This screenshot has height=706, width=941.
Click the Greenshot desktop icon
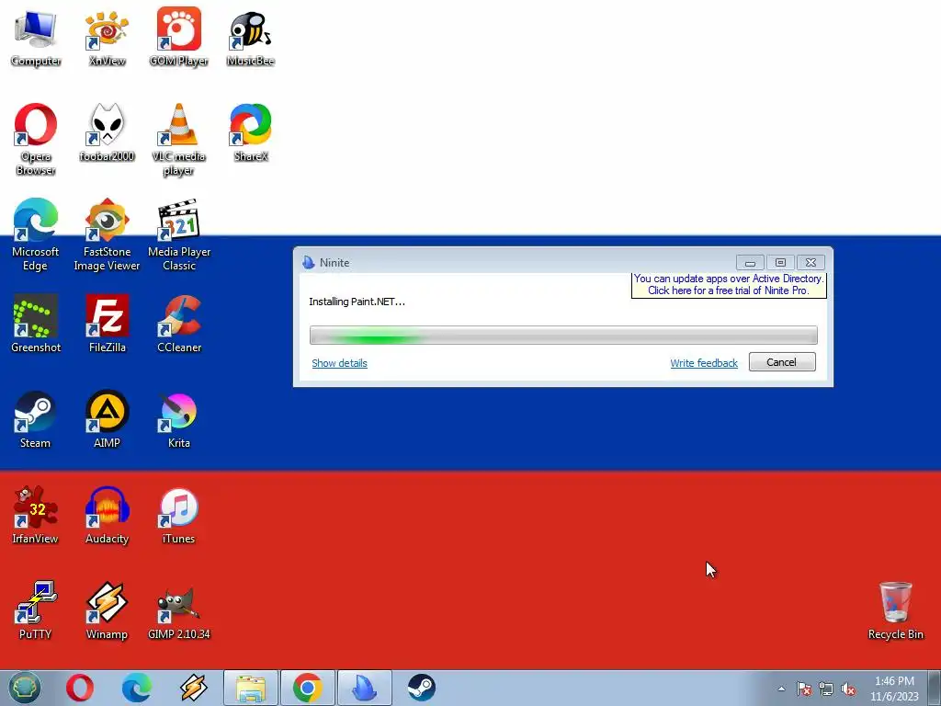coord(36,324)
